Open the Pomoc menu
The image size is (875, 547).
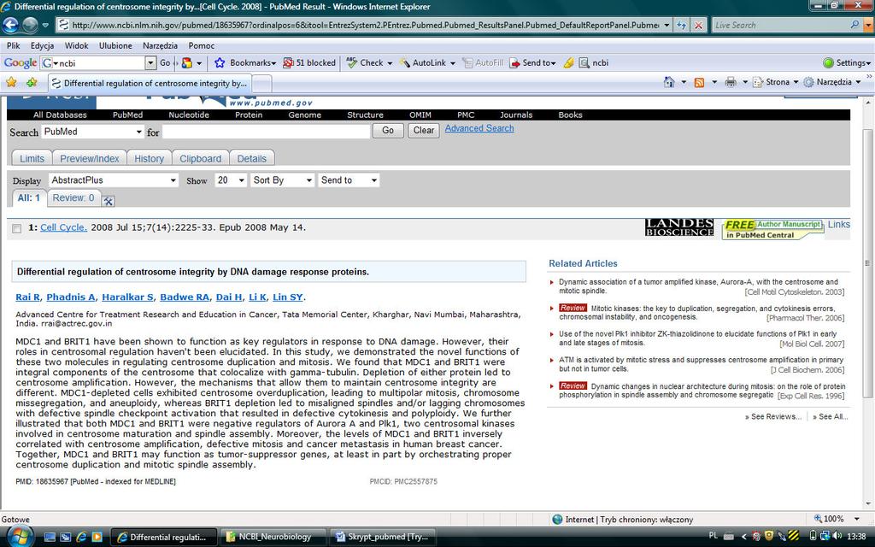pyautogui.click(x=202, y=46)
